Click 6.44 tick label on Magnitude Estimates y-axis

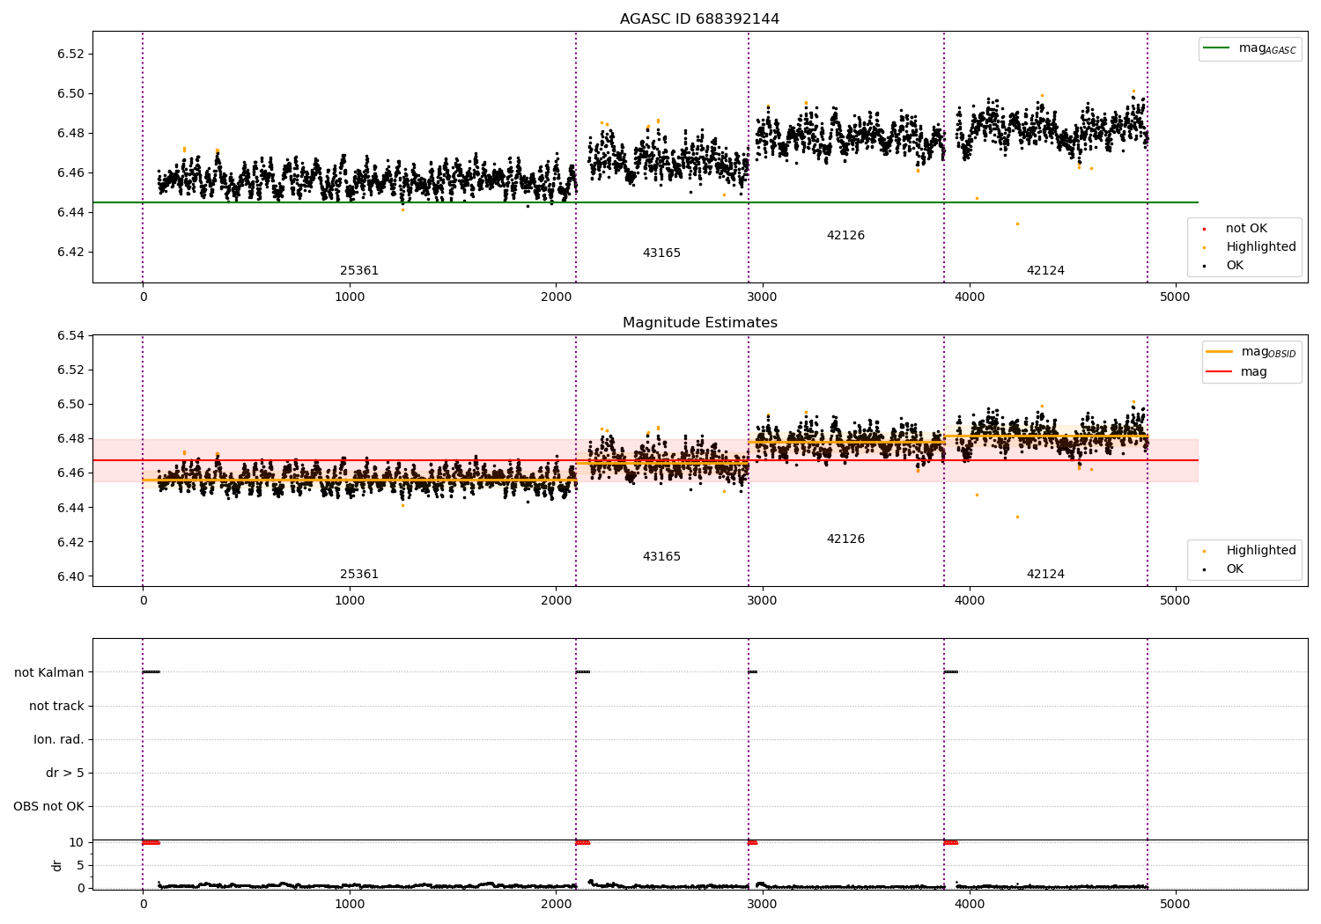click(70, 508)
